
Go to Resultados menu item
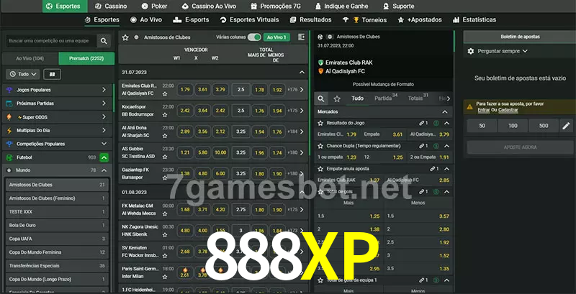coord(310,20)
